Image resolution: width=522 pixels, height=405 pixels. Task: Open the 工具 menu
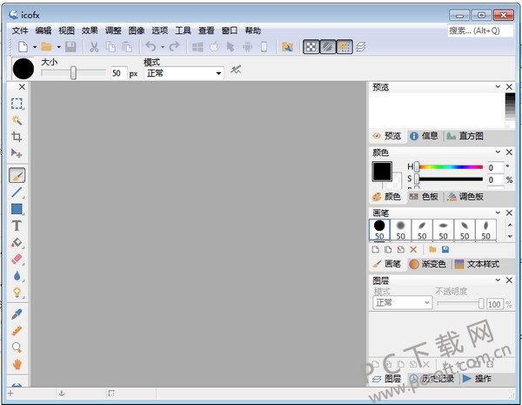tap(183, 30)
